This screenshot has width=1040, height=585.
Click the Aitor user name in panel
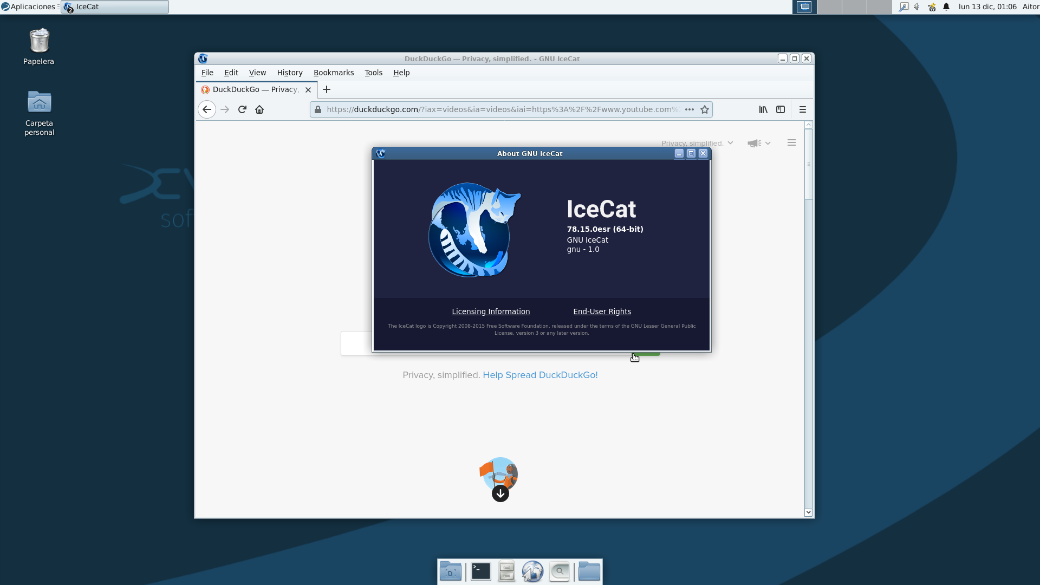click(x=1030, y=6)
